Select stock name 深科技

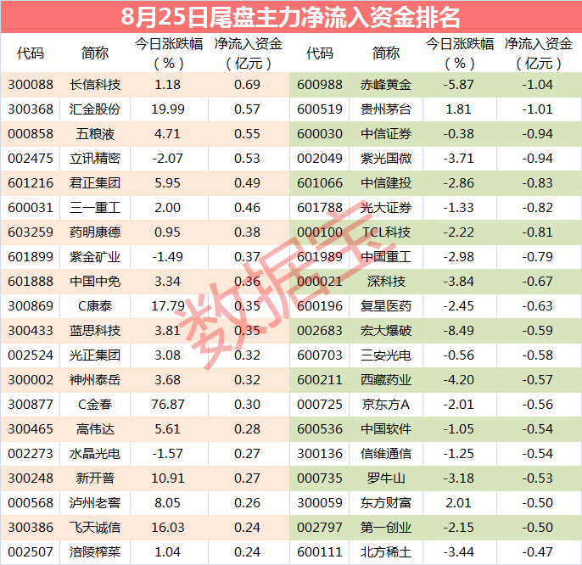pyautogui.click(x=386, y=282)
